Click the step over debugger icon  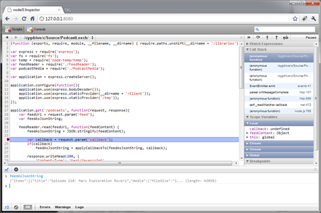pos(258,37)
